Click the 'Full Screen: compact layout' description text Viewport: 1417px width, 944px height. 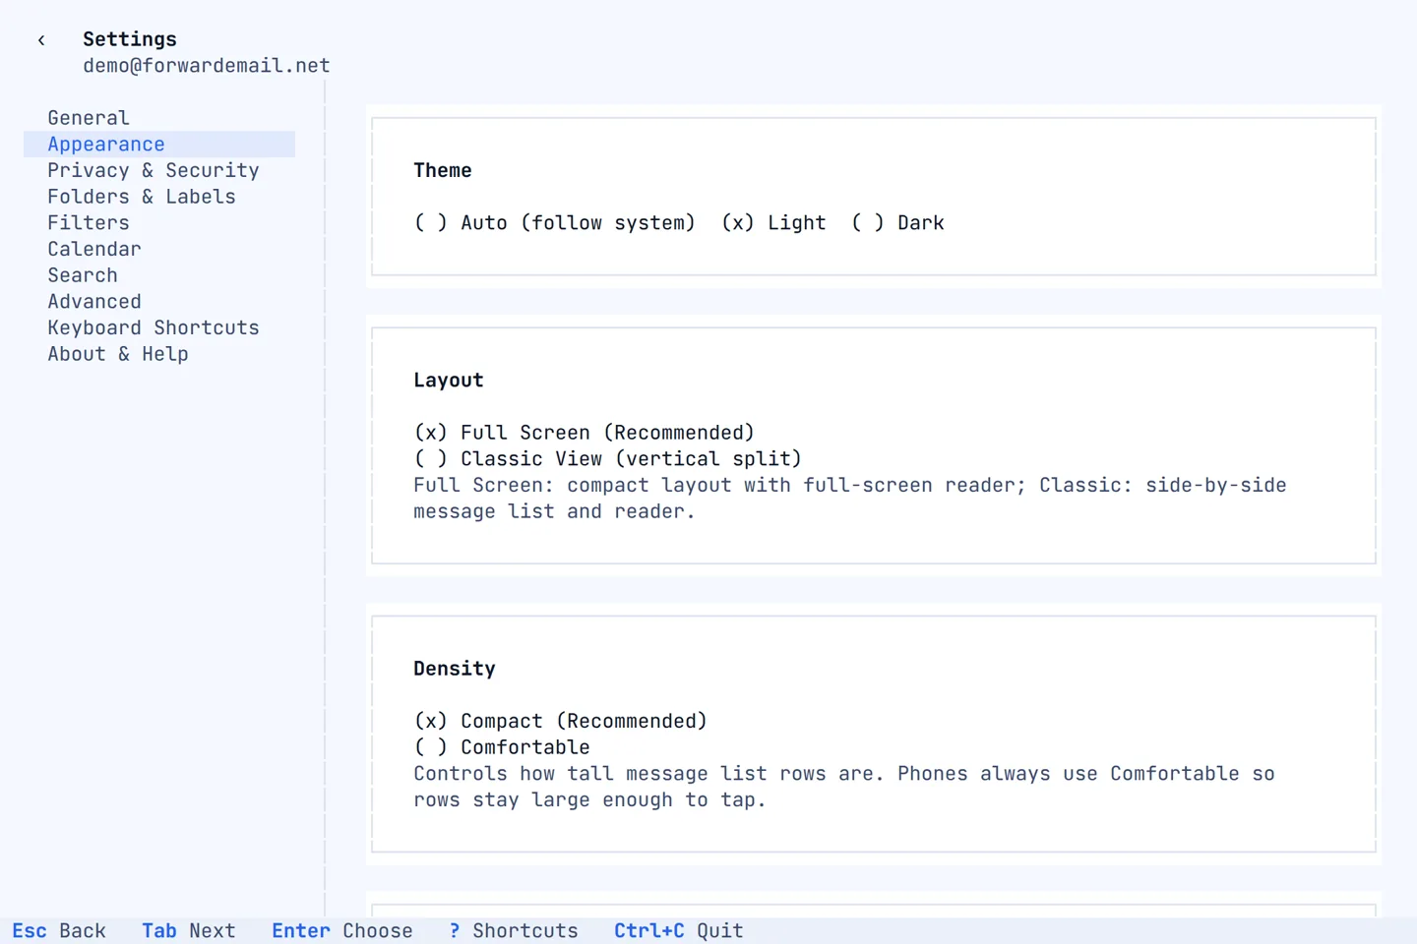[x=850, y=499]
